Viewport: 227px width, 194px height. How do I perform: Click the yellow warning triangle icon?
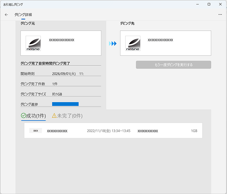[x=54, y=116]
